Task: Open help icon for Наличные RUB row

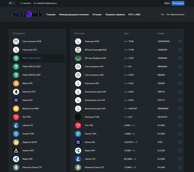Action: point(180,41)
